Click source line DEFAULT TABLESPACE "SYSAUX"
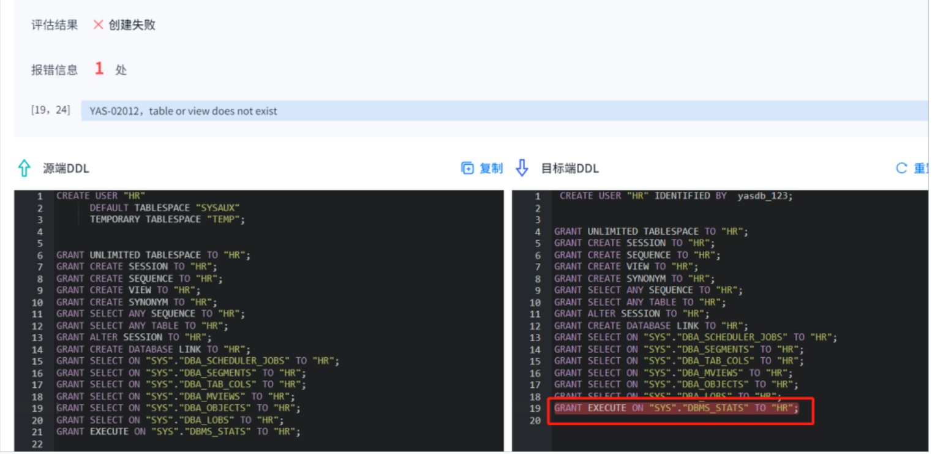 (165, 208)
